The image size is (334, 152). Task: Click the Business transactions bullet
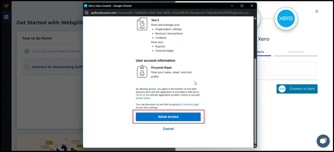pyautogui.click(x=169, y=33)
